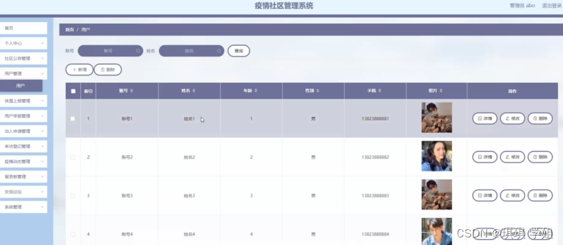
Task: Open the photo thumbnail for 账号2
Action: tap(436, 156)
